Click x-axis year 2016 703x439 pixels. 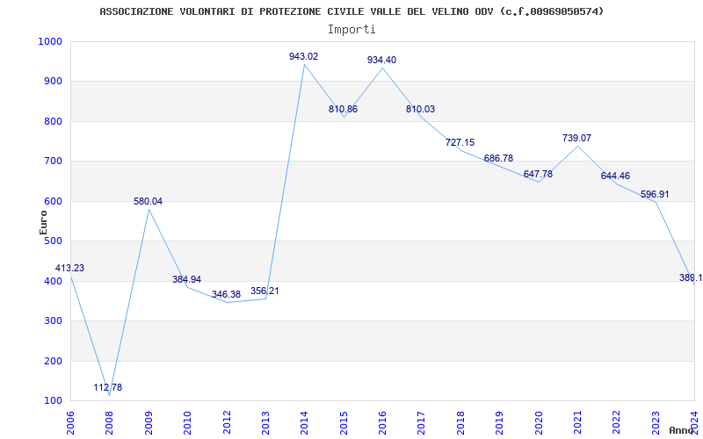(382, 423)
